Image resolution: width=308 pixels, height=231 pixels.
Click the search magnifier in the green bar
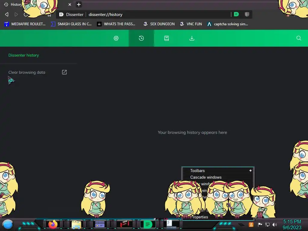coord(299,38)
